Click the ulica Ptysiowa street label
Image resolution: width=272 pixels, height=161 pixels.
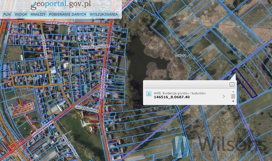87,109
